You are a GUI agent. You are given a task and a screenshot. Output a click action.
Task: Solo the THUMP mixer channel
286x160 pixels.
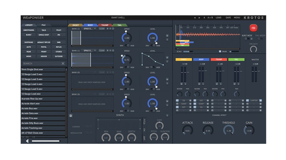click(x=221, y=84)
